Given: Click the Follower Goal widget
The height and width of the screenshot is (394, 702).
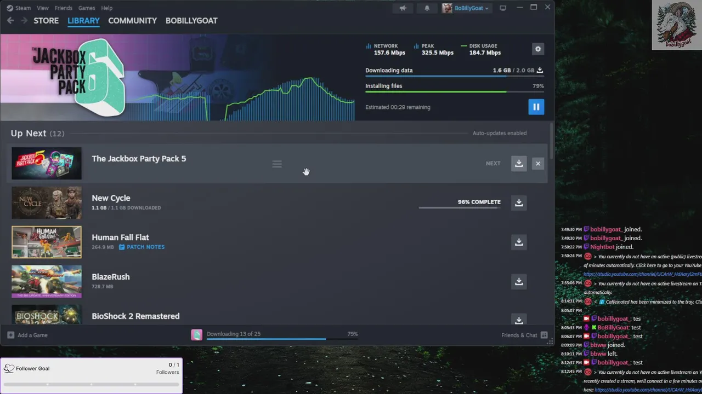Looking at the screenshot, I should tap(91, 375).
